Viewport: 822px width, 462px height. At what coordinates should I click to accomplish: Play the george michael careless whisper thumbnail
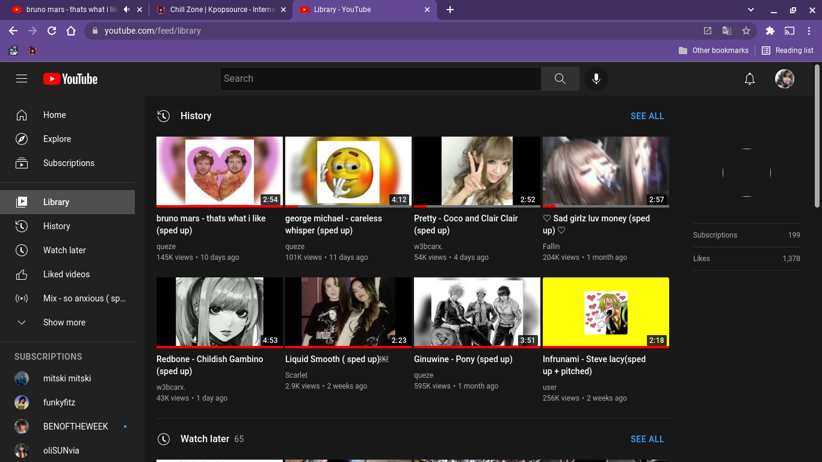pos(348,171)
